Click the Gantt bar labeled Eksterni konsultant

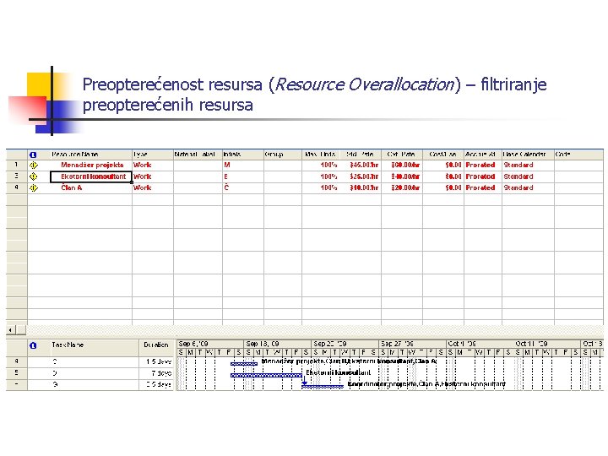click(266, 375)
